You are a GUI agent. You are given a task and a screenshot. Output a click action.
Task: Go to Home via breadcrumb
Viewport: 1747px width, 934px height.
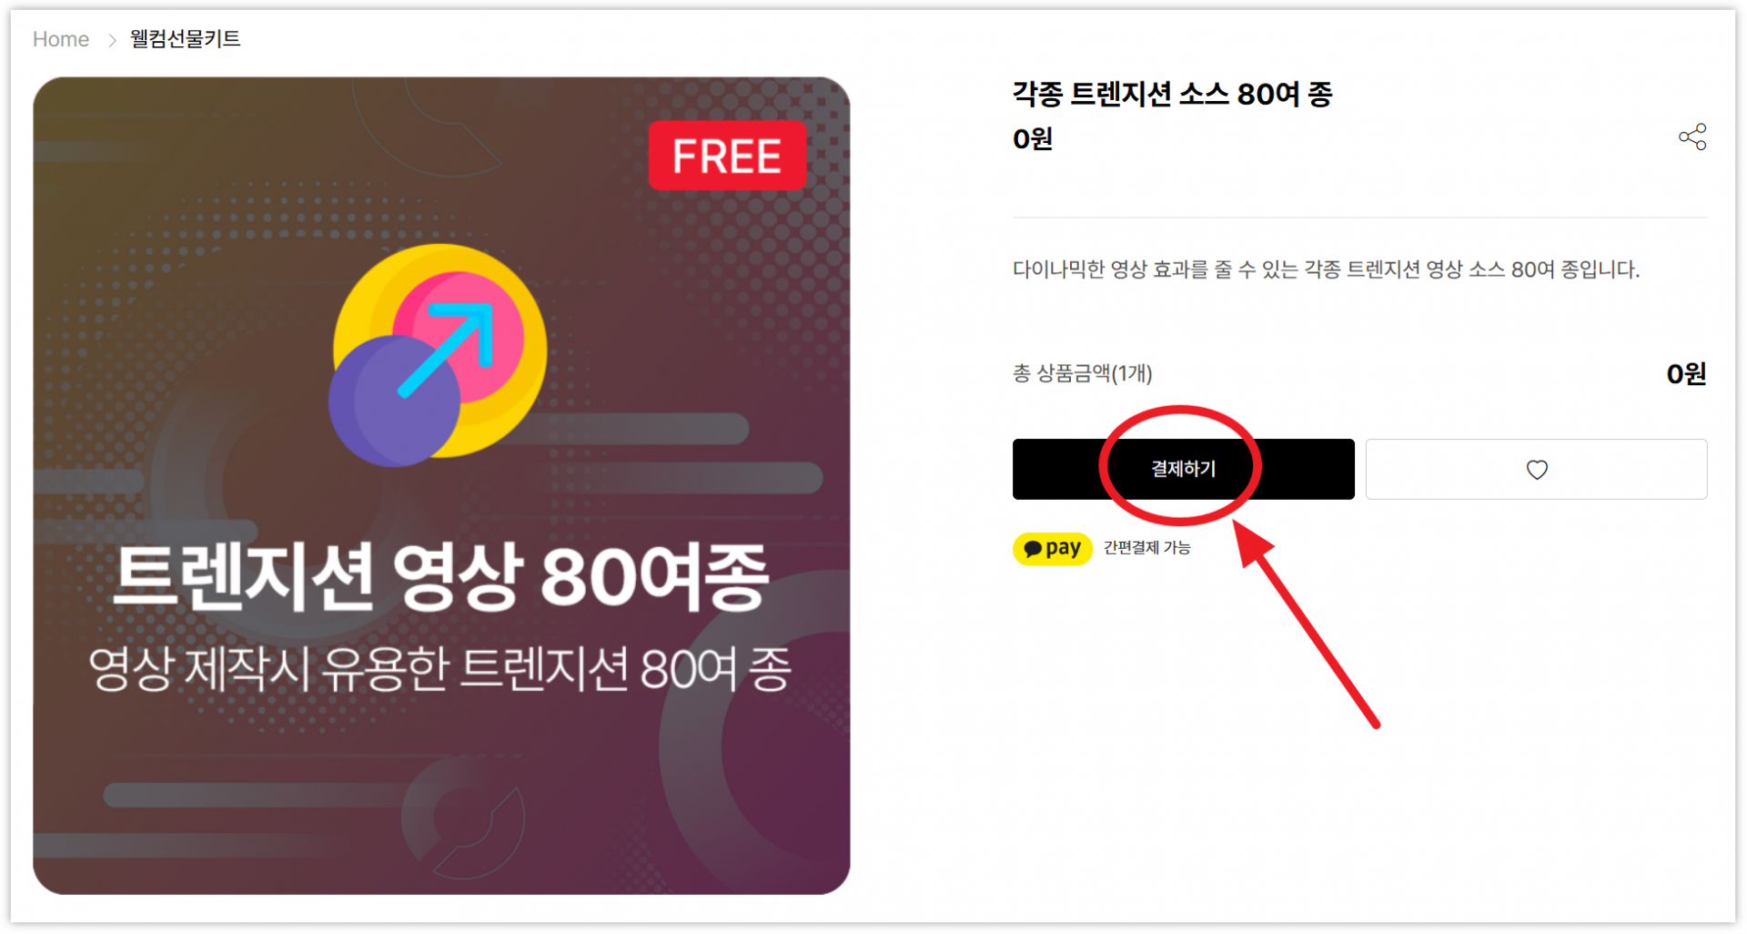[x=61, y=39]
